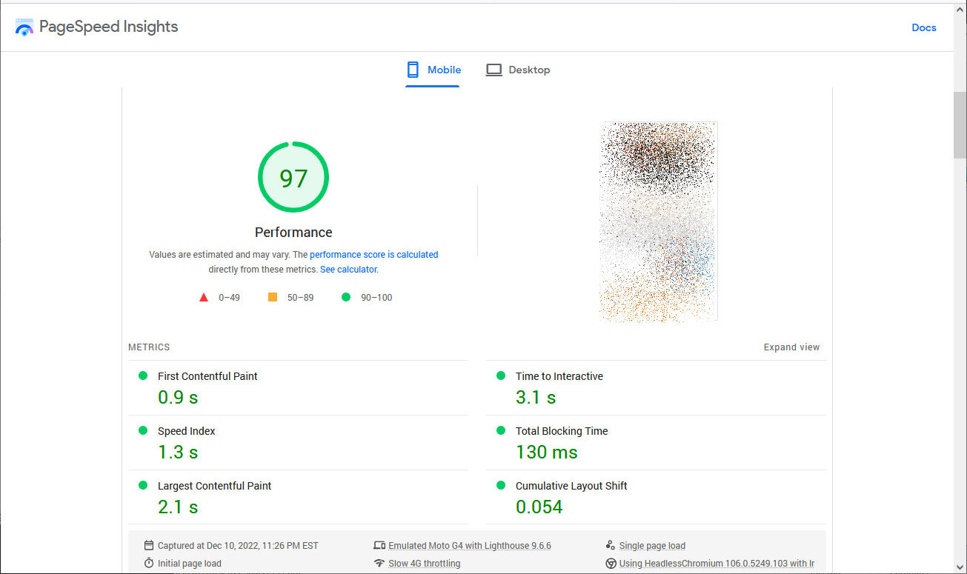The width and height of the screenshot is (967, 574).
Task: Click the Time to Interactive label
Action: coord(559,376)
